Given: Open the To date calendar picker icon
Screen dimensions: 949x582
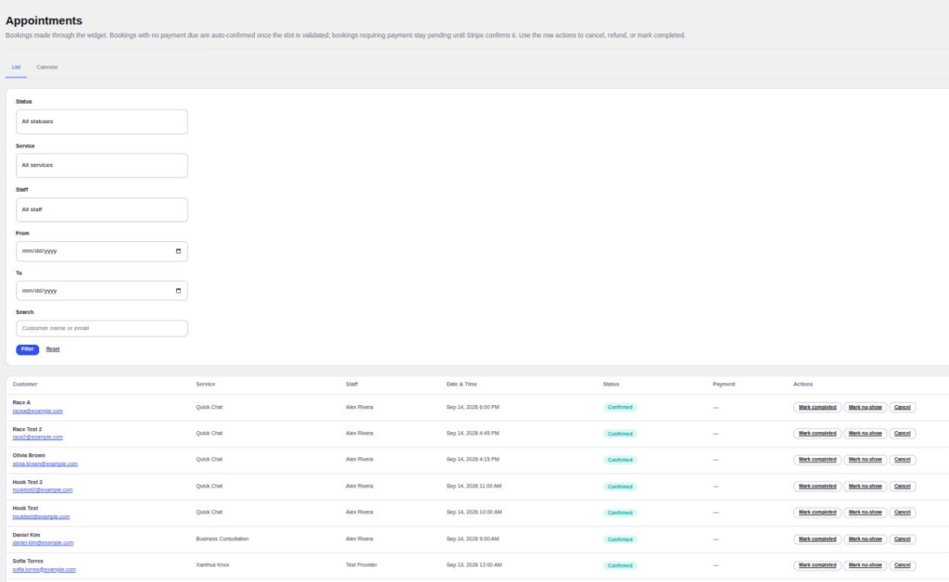Looking at the screenshot, I should 178,291.
